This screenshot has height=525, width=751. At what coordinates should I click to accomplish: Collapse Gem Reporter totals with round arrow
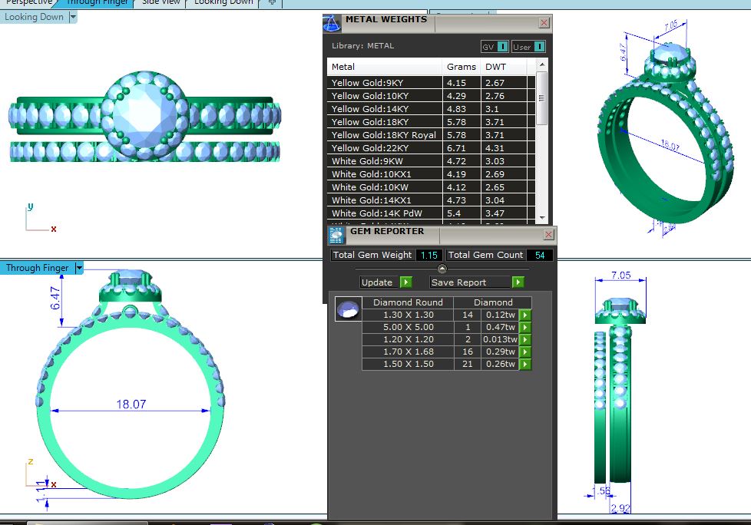click(x=442, y=269)
